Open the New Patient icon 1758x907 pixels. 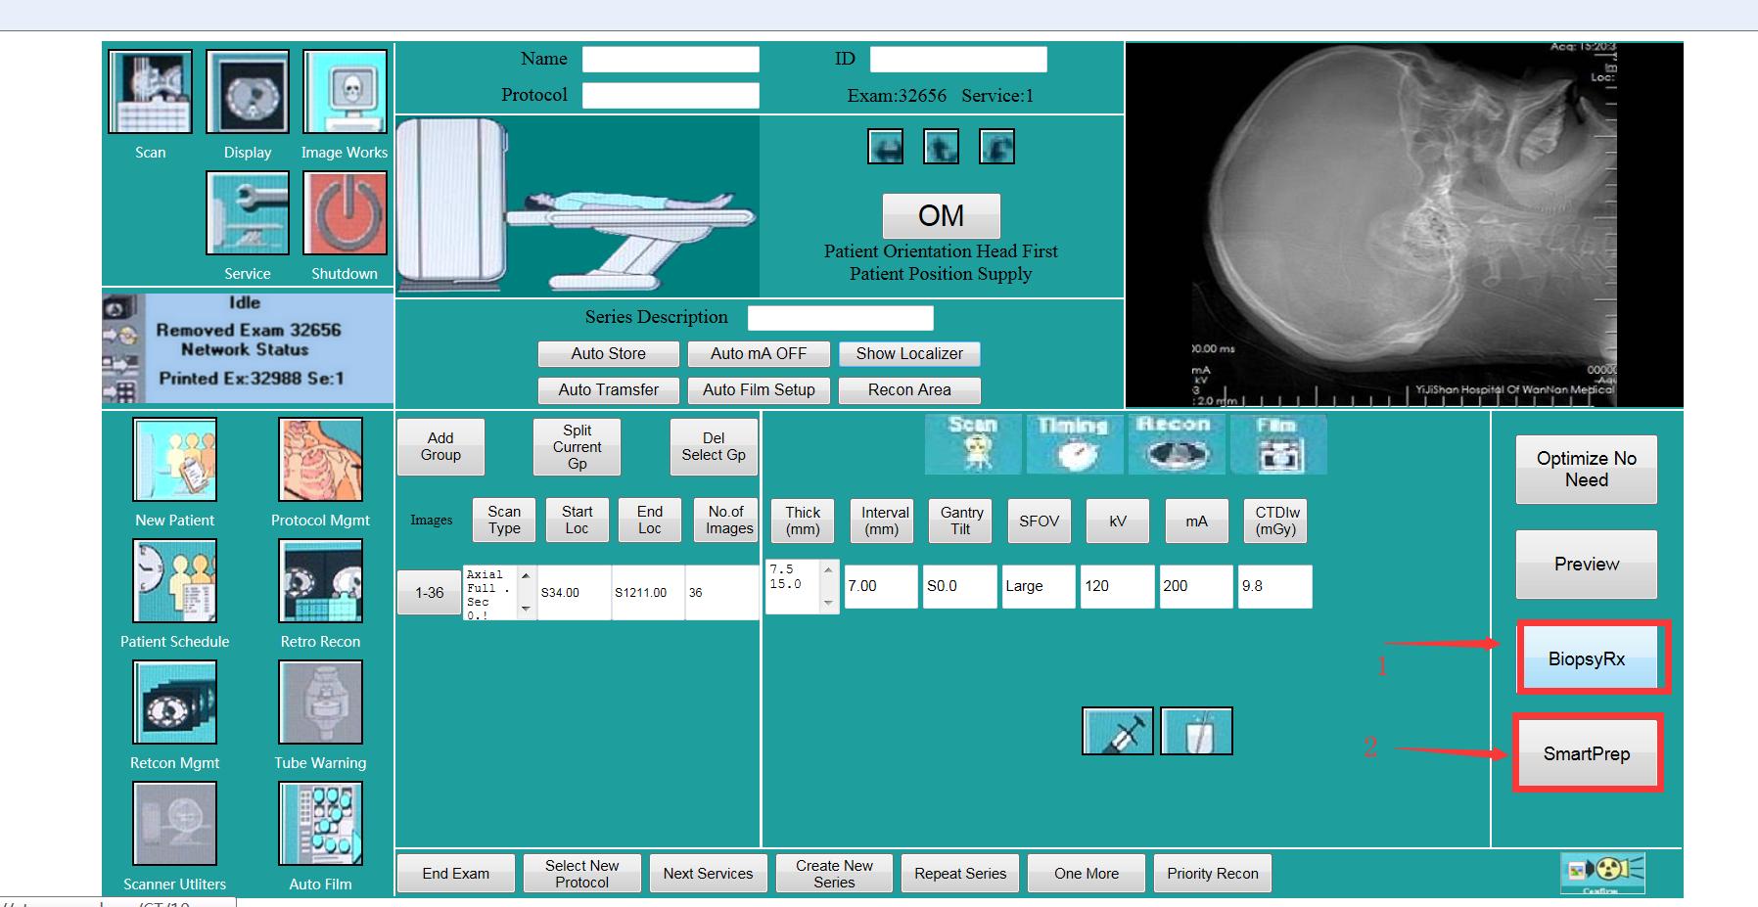pyautogui.click(x=174, y=460)
